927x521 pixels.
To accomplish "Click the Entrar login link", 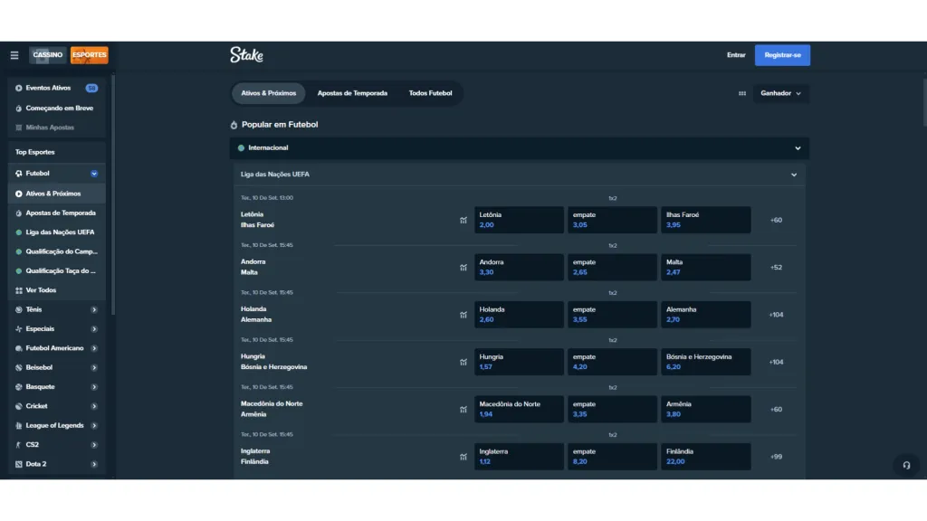I will 736,55.
